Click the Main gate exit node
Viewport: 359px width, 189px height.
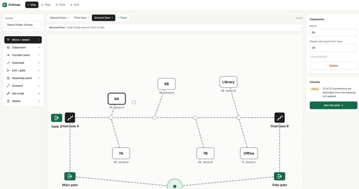(70, 176)
